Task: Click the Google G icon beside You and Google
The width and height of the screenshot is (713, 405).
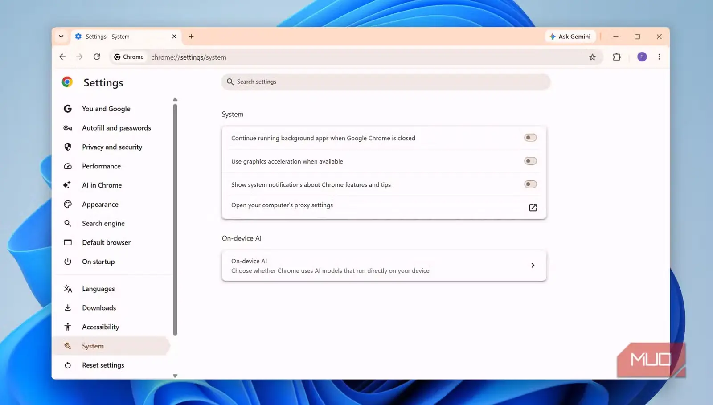Action: click(68, 109)
